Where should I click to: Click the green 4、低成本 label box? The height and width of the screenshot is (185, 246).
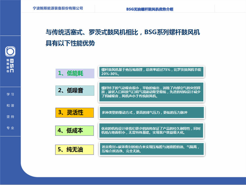coord(75,131)
